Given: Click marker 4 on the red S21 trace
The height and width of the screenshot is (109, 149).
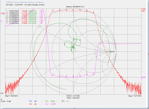Looking at the screenshot, I should tap(73, 10).
